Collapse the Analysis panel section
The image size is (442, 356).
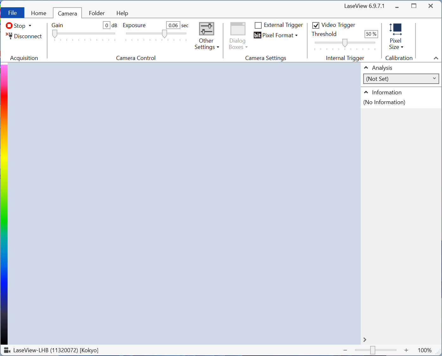[366, 68]
